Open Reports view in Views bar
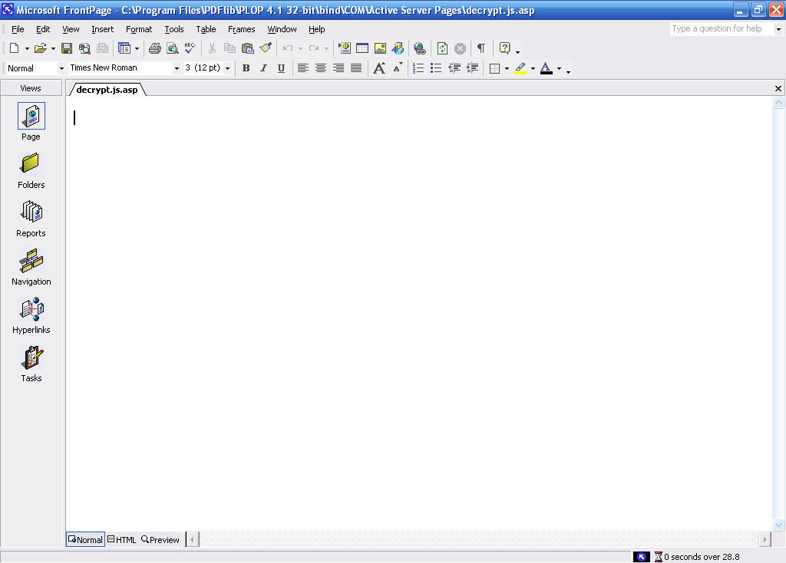This screenshot has width=786, height=563. 31,219
